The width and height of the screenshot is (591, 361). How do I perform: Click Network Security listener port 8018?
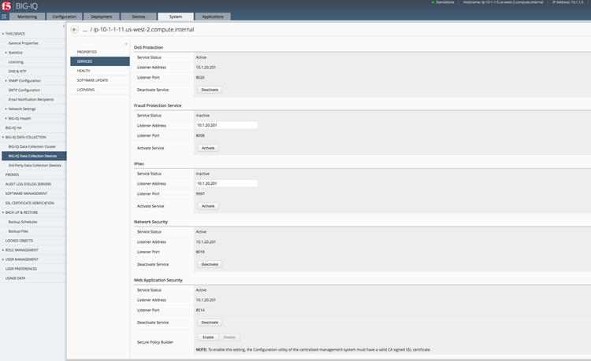(200, 252)
